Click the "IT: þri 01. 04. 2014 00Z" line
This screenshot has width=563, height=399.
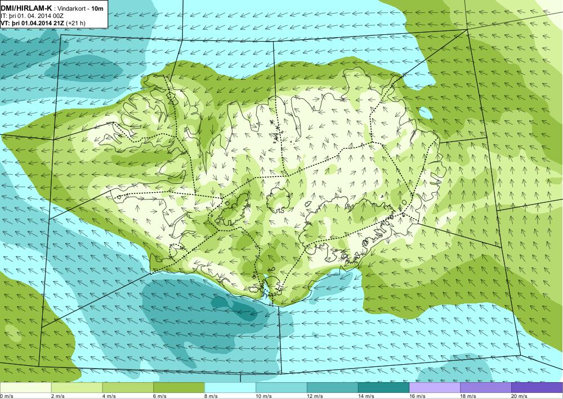[x=32, y=16]
